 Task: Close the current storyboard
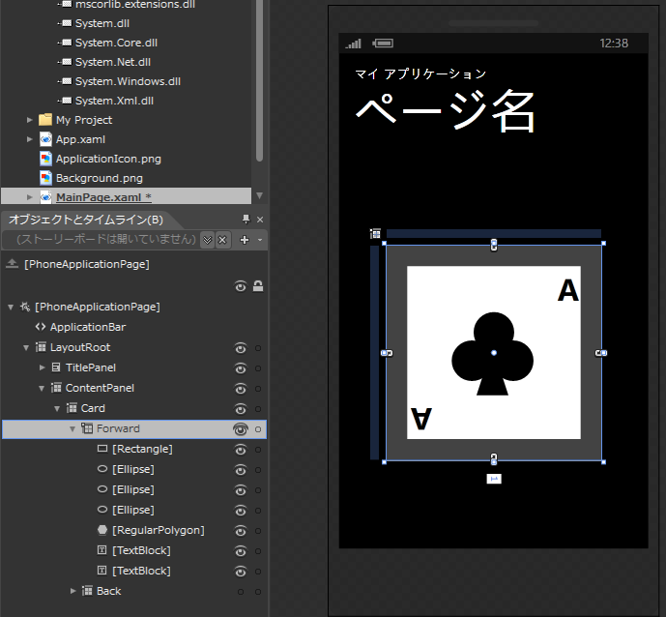tap(222, 240)
